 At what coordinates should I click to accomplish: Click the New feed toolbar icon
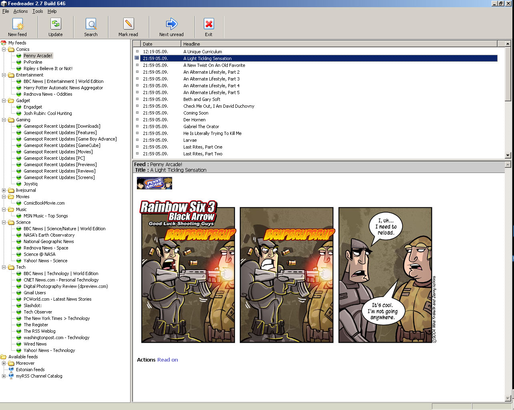coord(18,24)
